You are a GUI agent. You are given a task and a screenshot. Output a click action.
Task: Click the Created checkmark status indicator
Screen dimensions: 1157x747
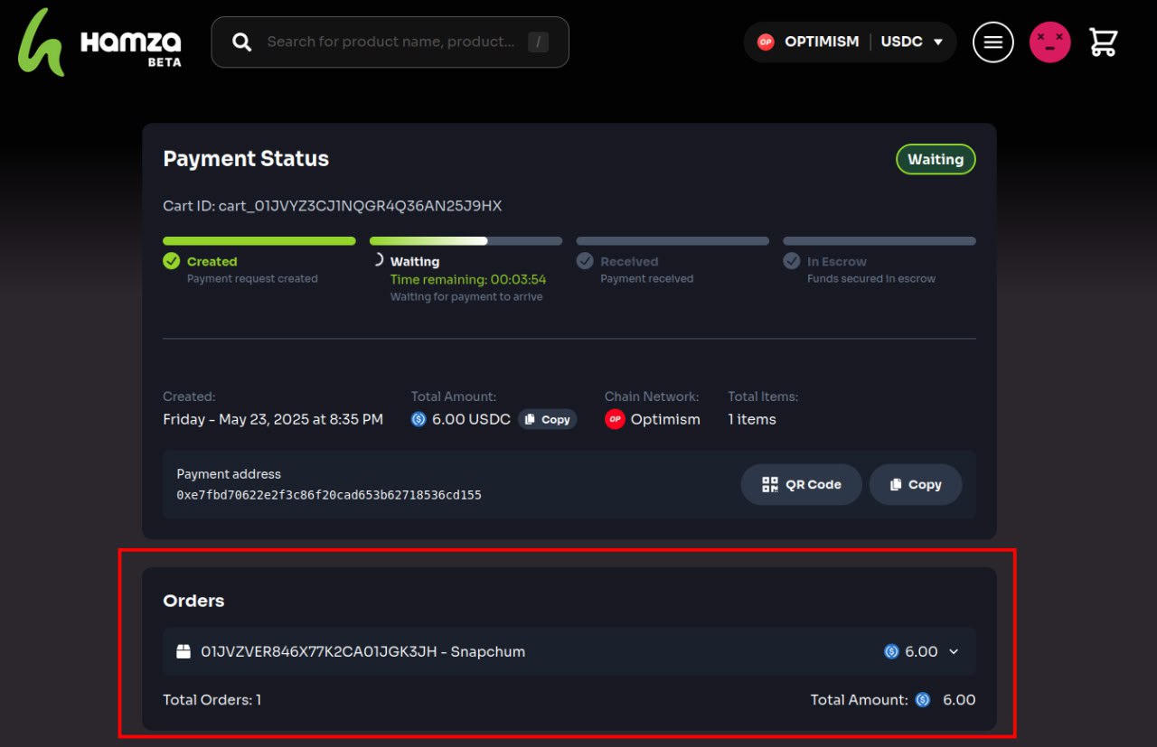point(172,261)
